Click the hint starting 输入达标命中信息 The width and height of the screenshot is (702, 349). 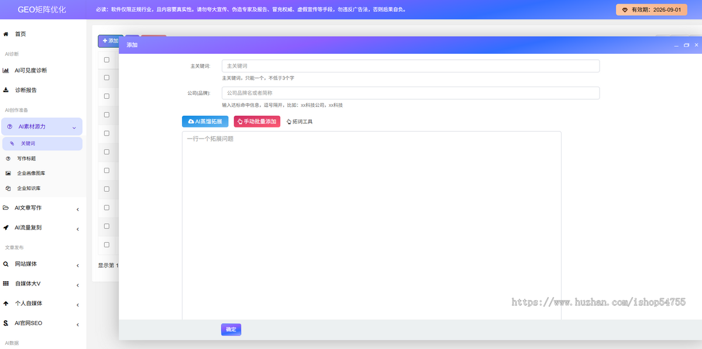coord(283,105)
